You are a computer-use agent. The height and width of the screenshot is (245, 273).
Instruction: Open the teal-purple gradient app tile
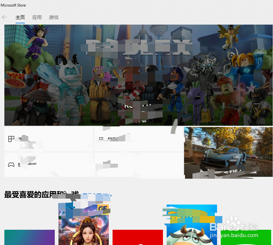[x=30, y=237]
